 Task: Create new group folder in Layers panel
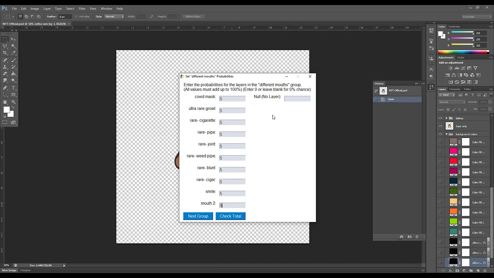point(471,271)
